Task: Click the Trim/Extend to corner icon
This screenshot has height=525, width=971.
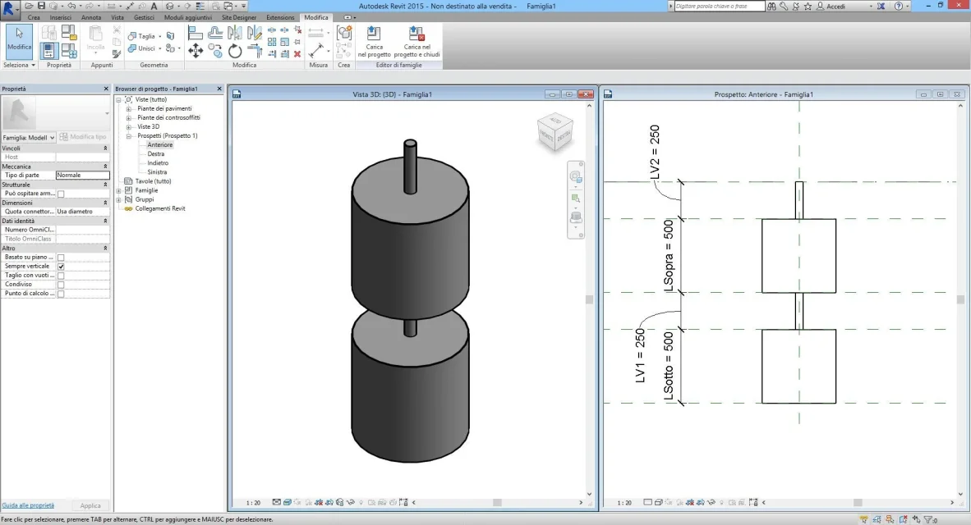Action: pos(255,51)
